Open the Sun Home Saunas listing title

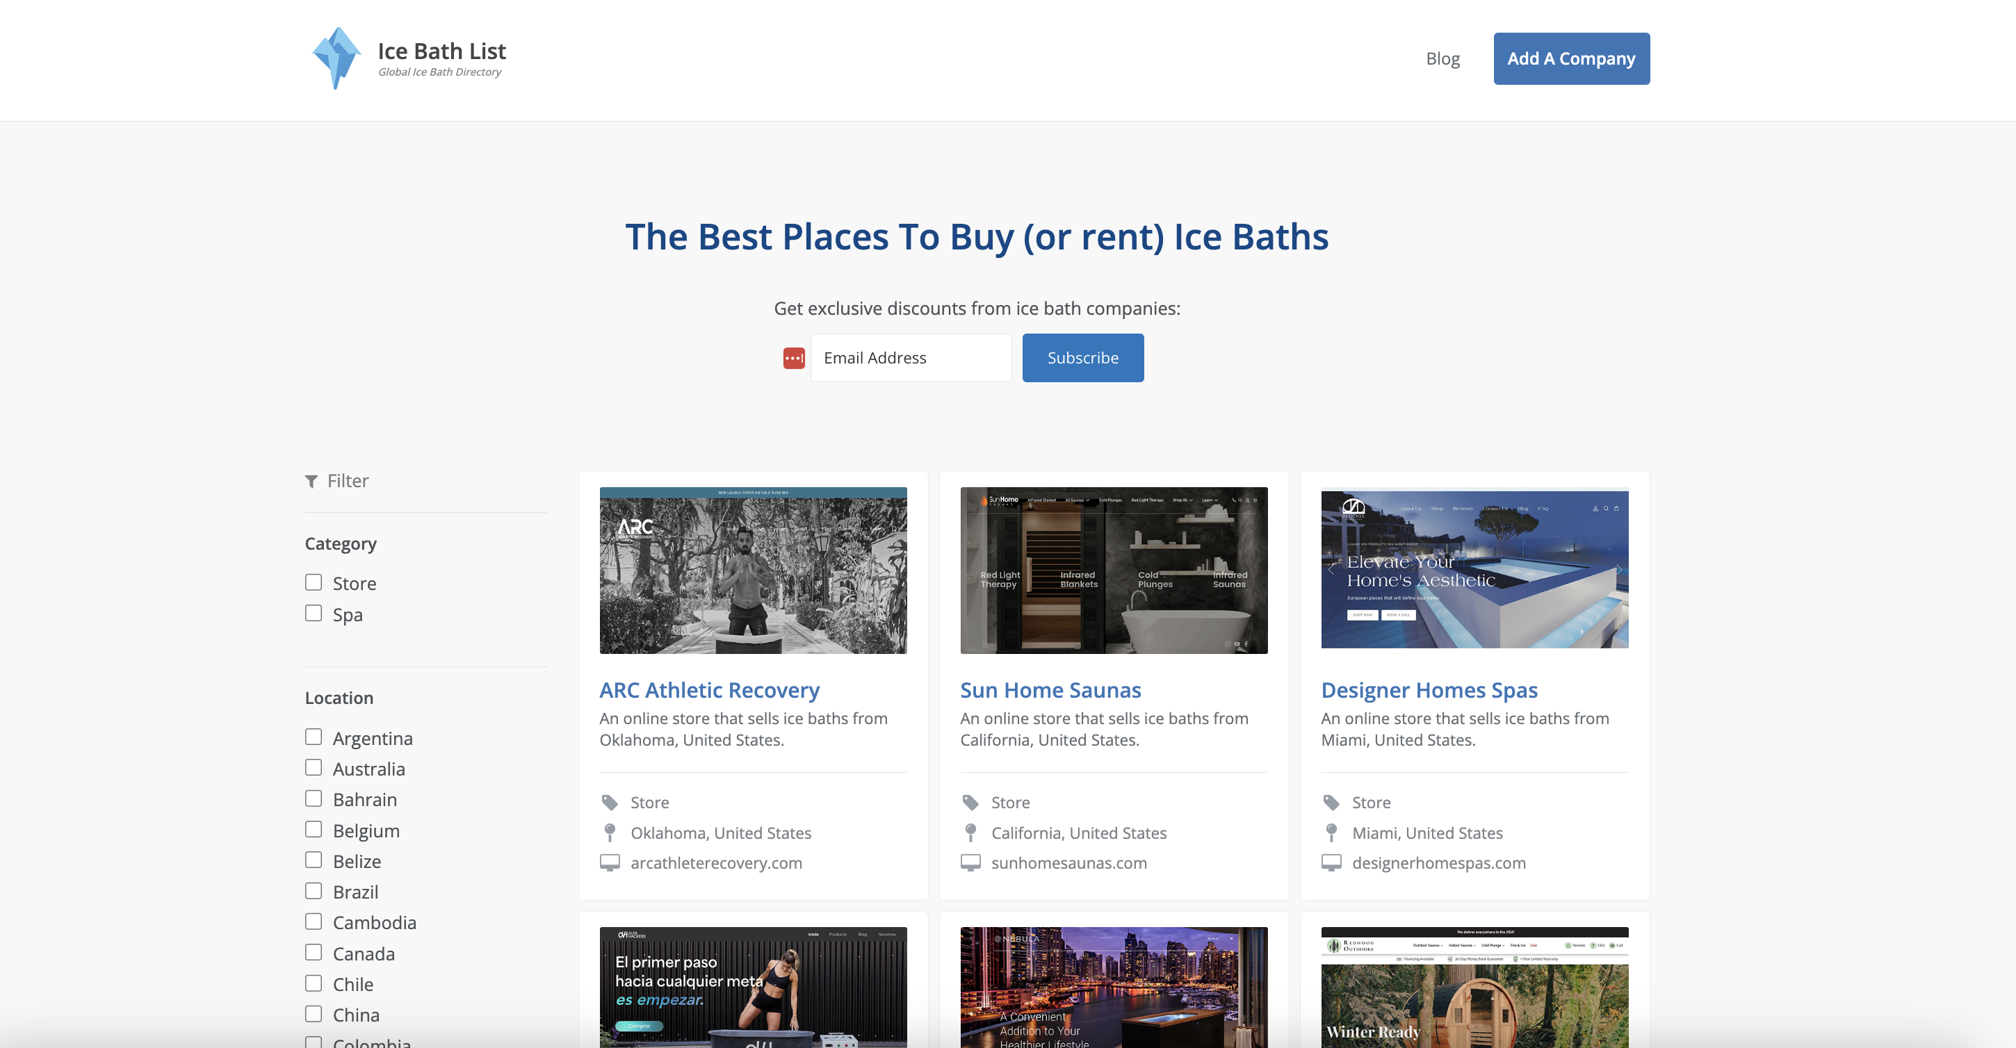1050,690
